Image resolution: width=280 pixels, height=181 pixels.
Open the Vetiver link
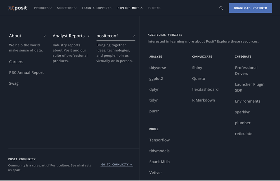156,172
